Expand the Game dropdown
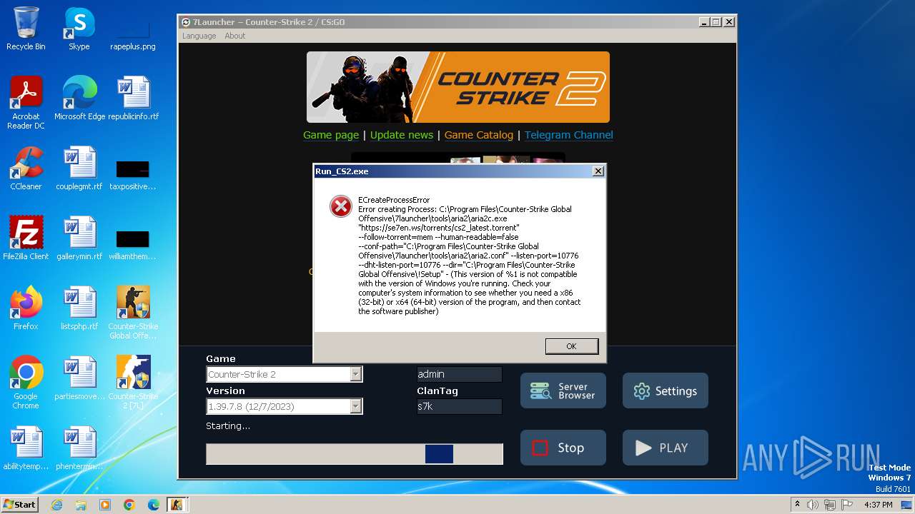This screenshot has width=915, height=514. 355,374
